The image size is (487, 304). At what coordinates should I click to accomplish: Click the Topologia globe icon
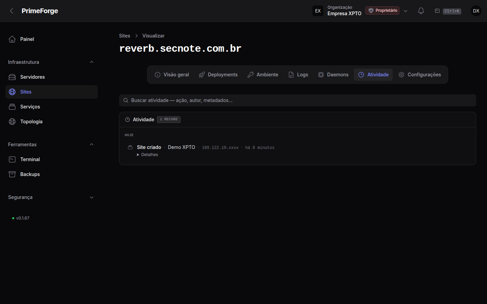click(x=12, y=122)
